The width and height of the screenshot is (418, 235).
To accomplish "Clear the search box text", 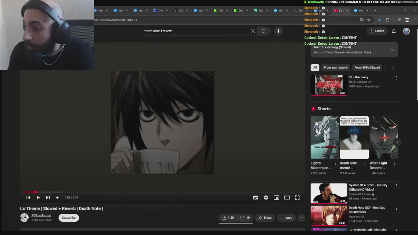I will pyautogui.click(x=253, y=31).
